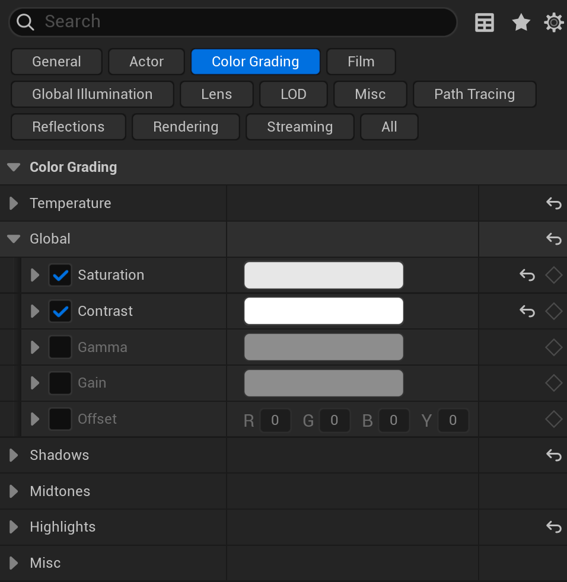The width and height of the screenshot is (567, 582).
Task: Open the Gamma color swatch
Action: click(x=324, y=347)
